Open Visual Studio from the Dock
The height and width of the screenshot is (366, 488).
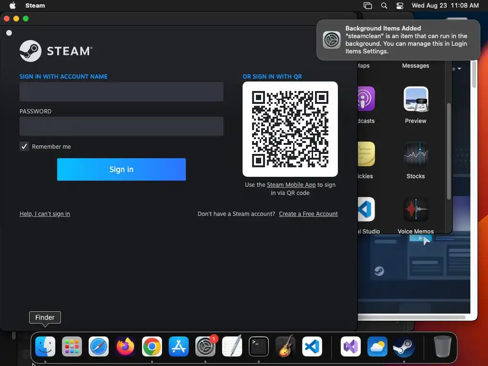click(351, 346)
